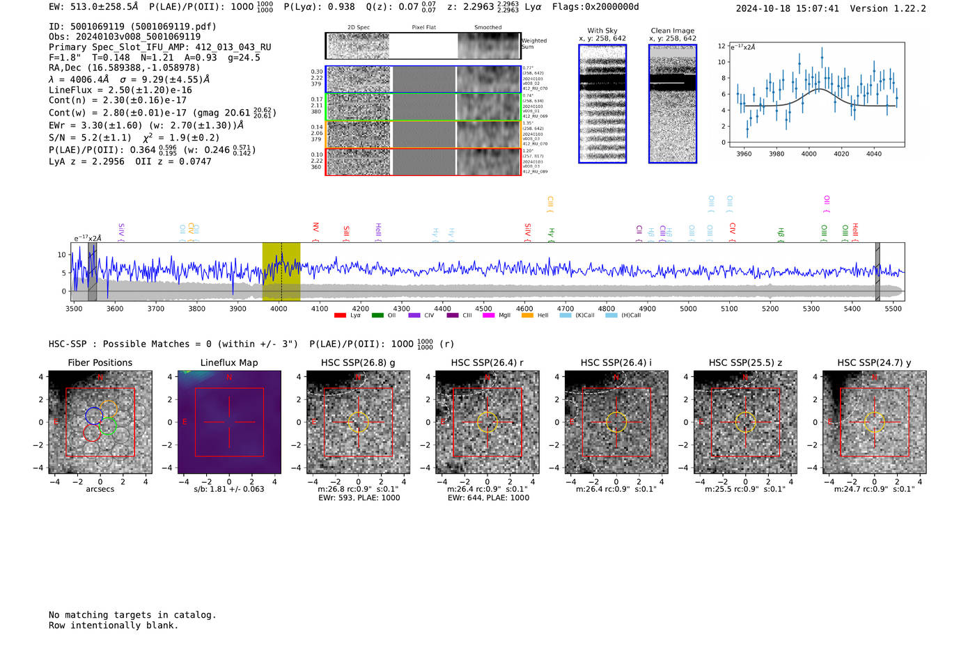Open the HSC SSP(26.4) i cutout

click(616, 422)
